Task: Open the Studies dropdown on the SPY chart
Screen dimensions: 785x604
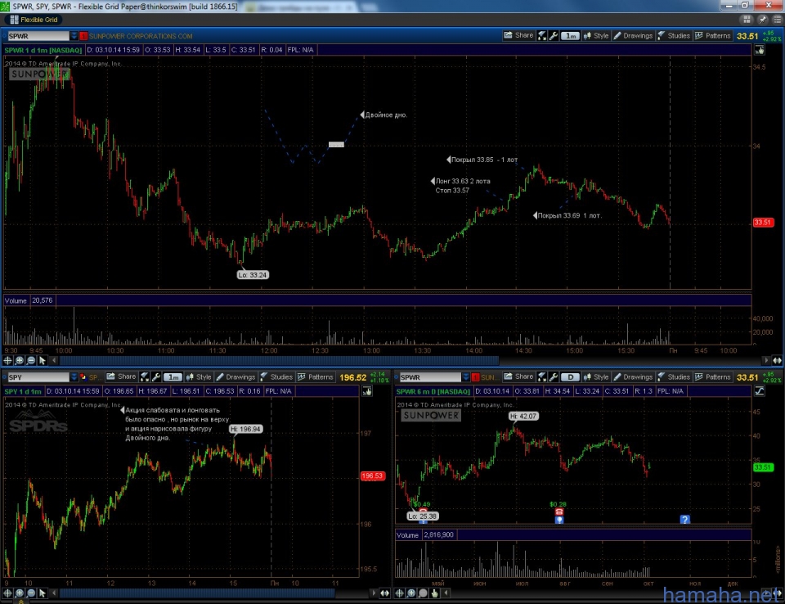Action: [276, 377]
